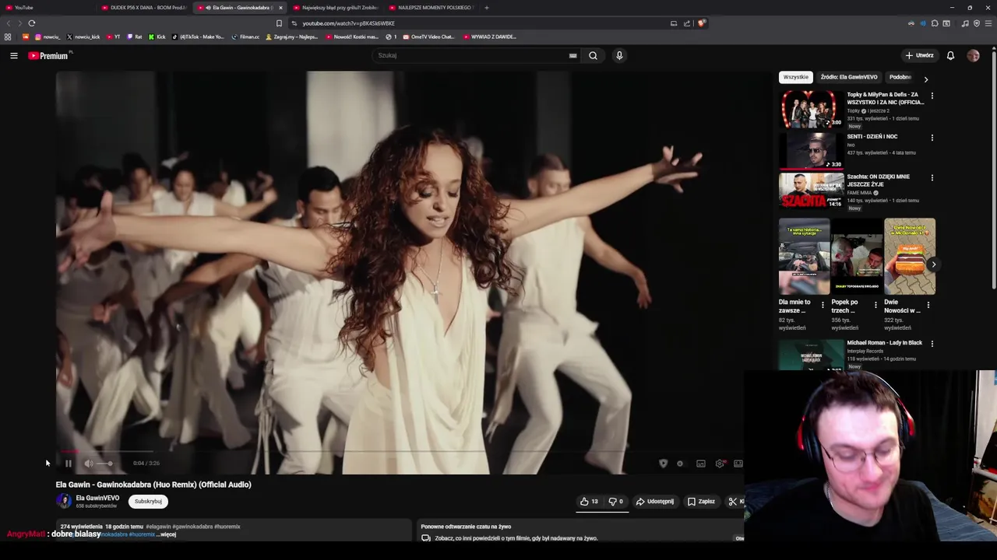
Task: Open video settings gear
Action: click(720, 464)
